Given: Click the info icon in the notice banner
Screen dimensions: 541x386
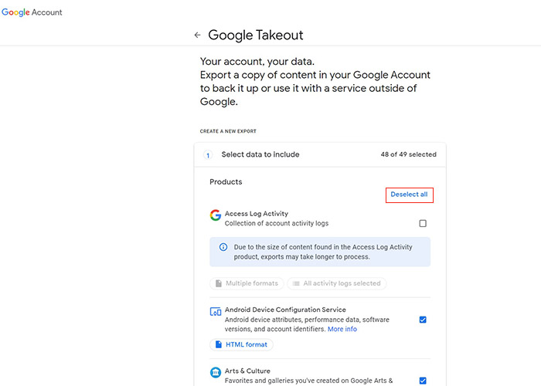Looking at the screenshot, I should coord(223,247).
